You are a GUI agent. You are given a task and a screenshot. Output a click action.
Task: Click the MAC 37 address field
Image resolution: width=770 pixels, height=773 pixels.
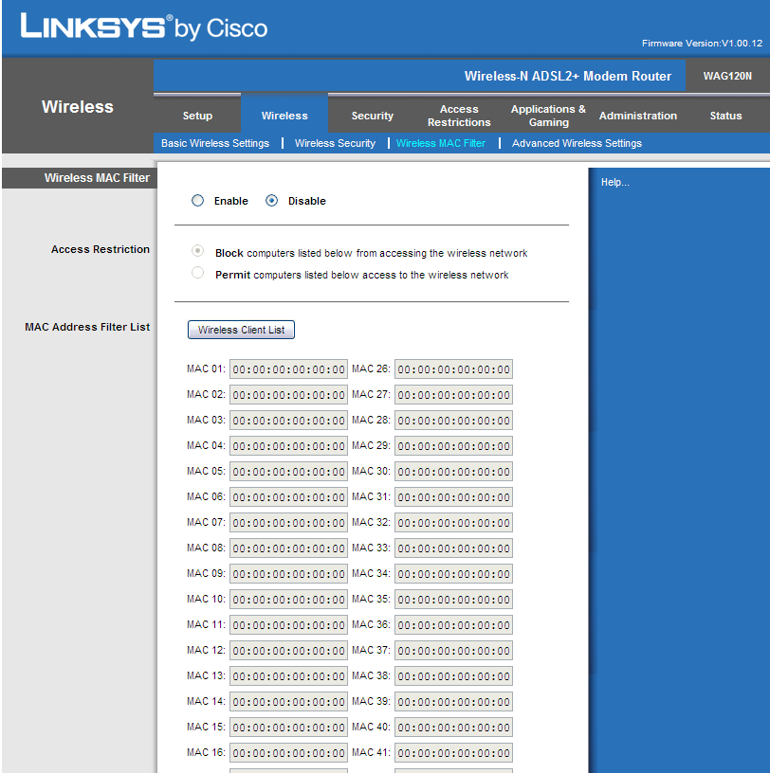tap(453, 651)
